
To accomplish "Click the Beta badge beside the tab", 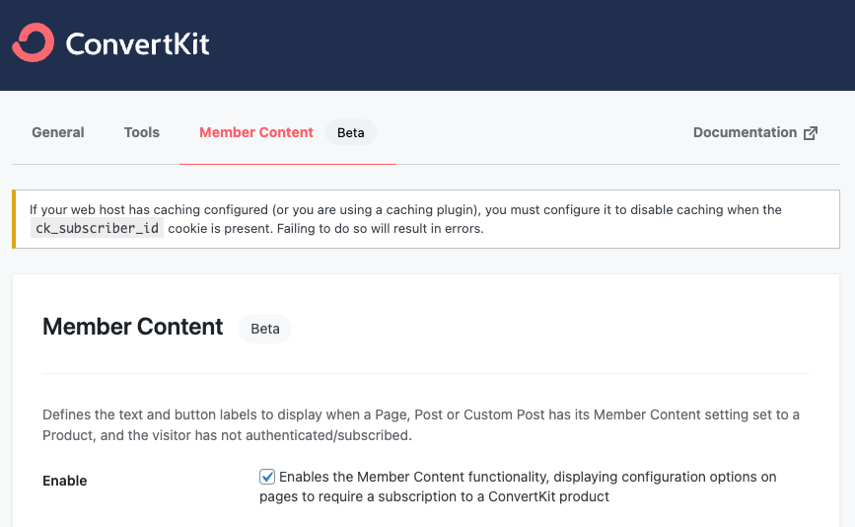I will click(351, 132).
